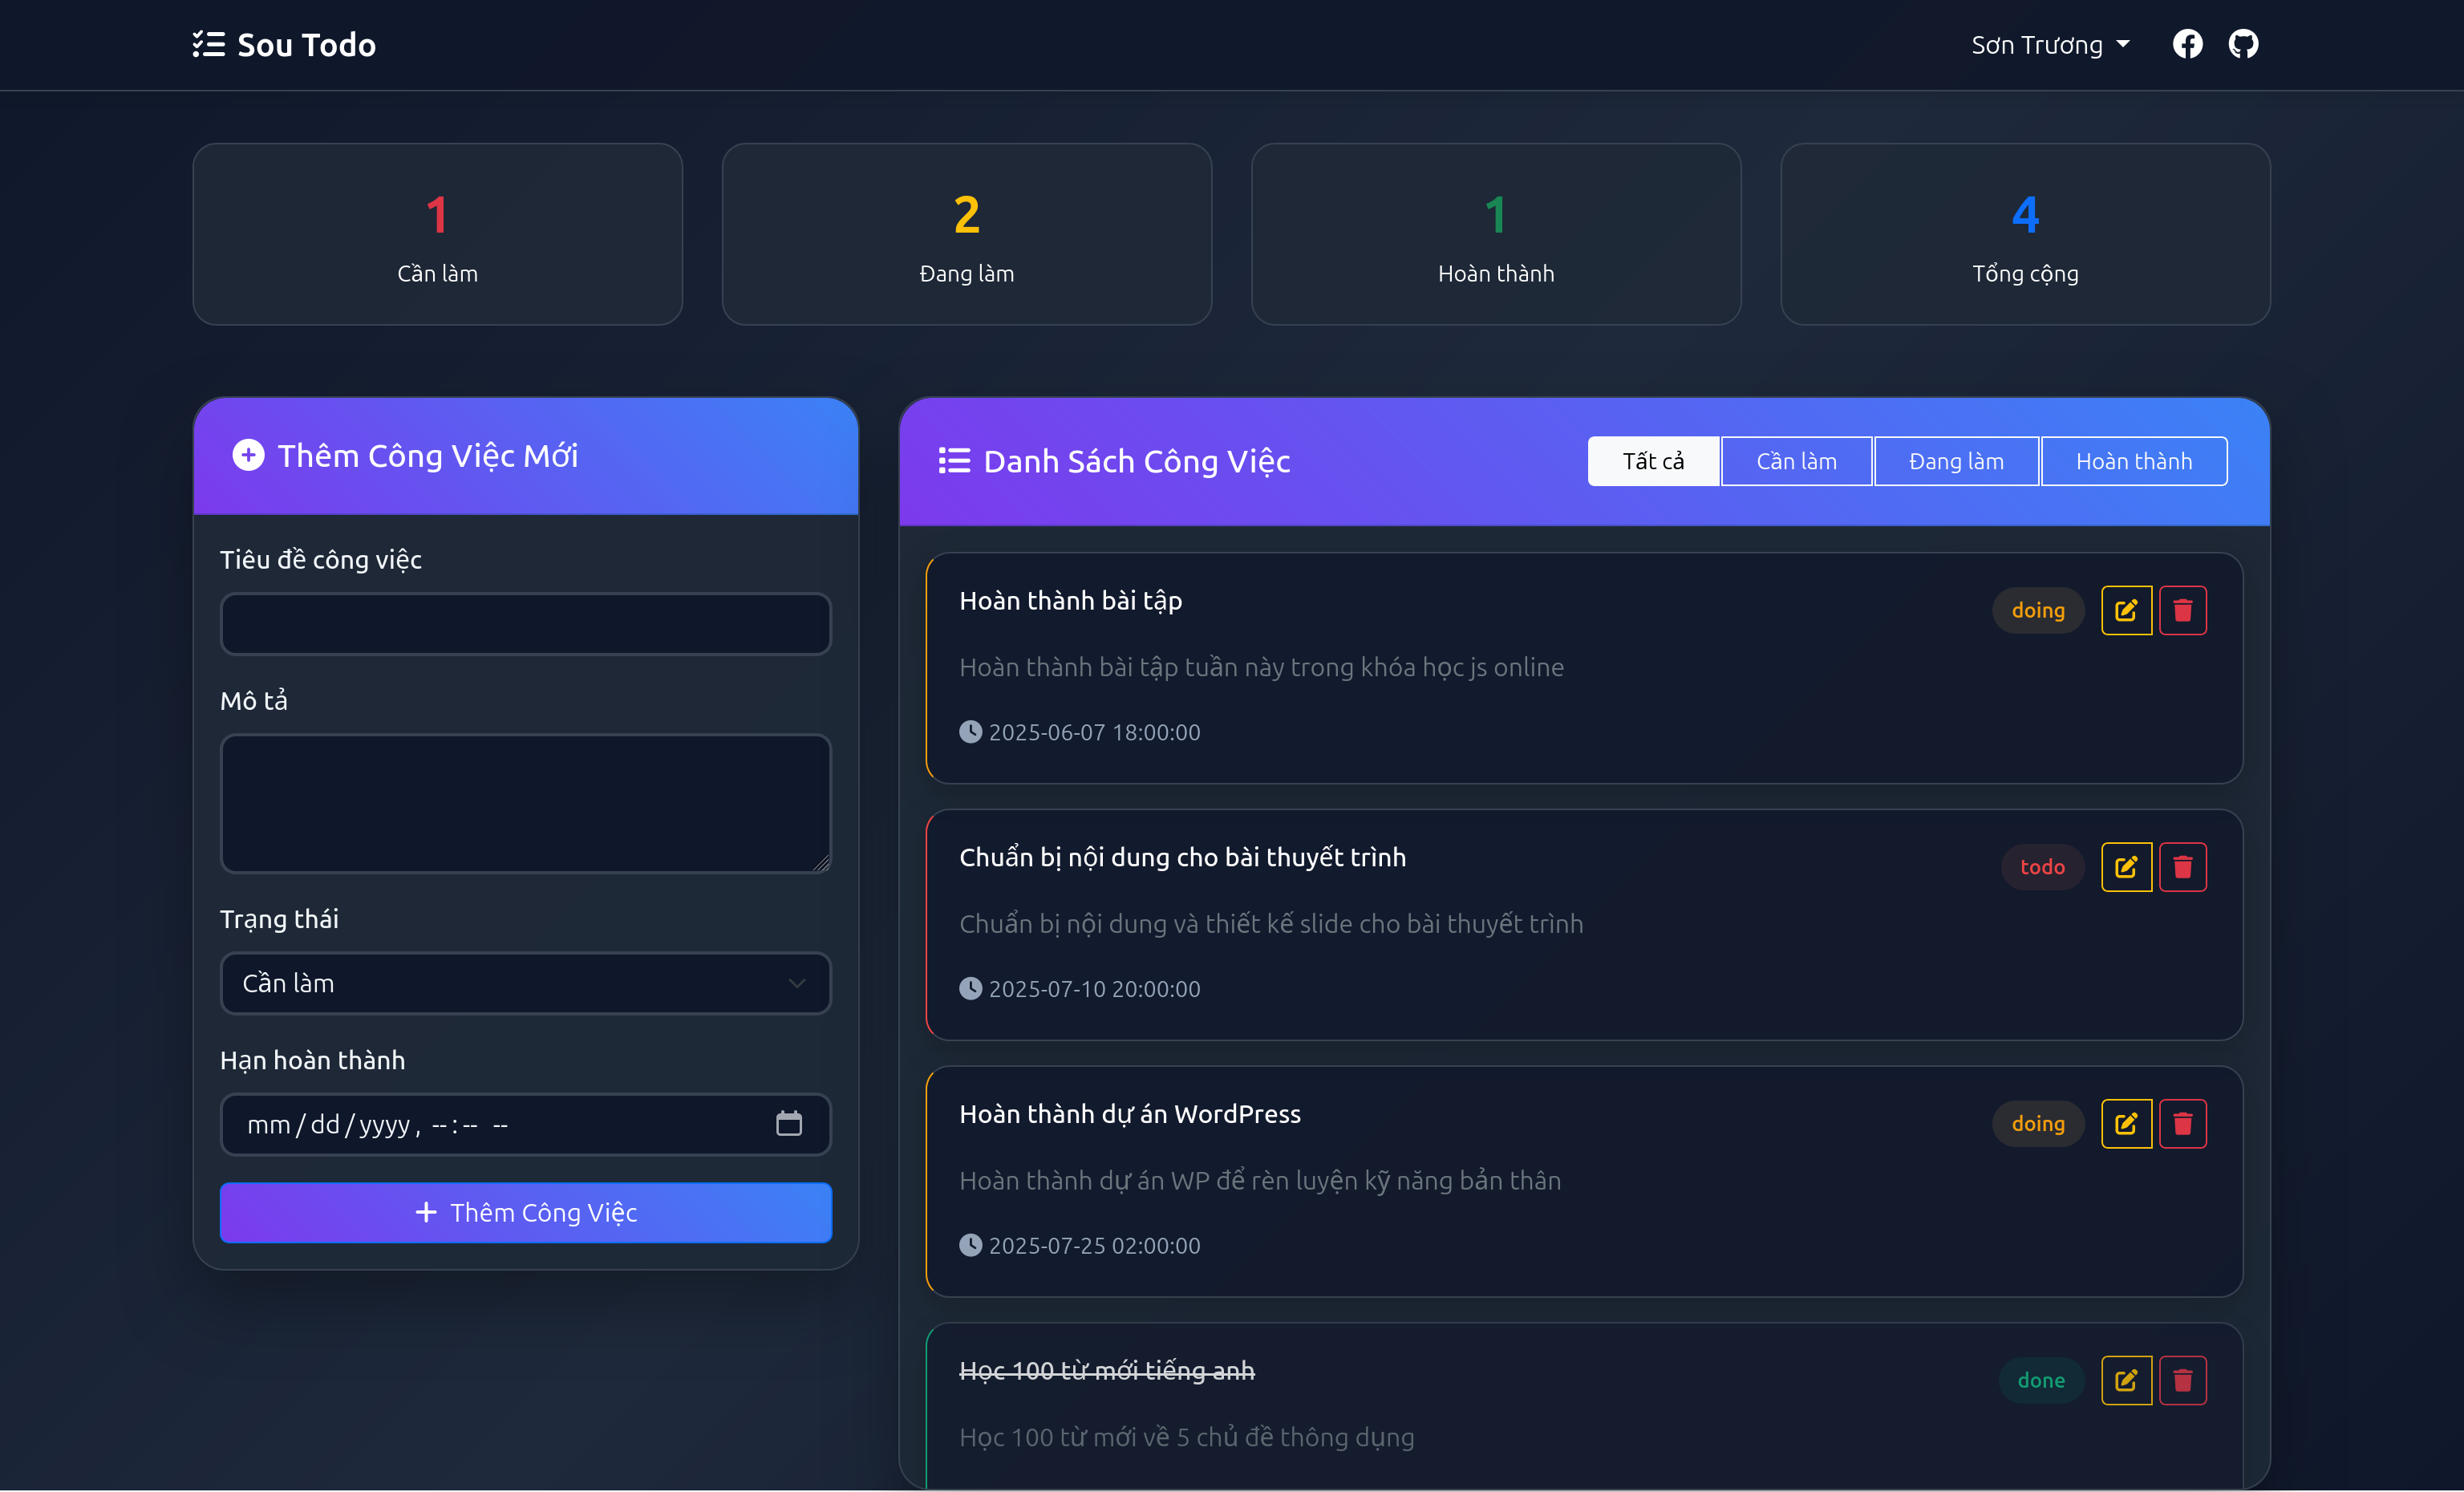Click the 'Cần làm' count card
The height and width of the screenshot is (1492, 2464).
tap(437, 234)
